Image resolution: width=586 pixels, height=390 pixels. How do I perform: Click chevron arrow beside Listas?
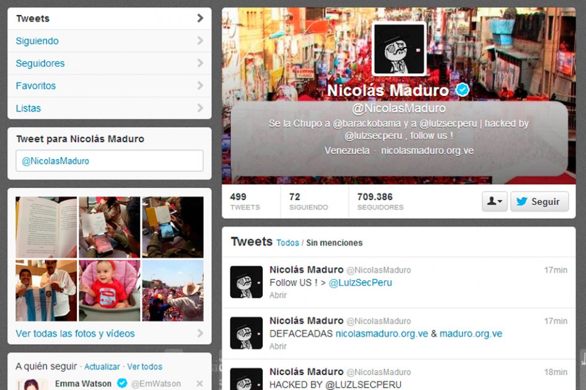tap(200, 108)
